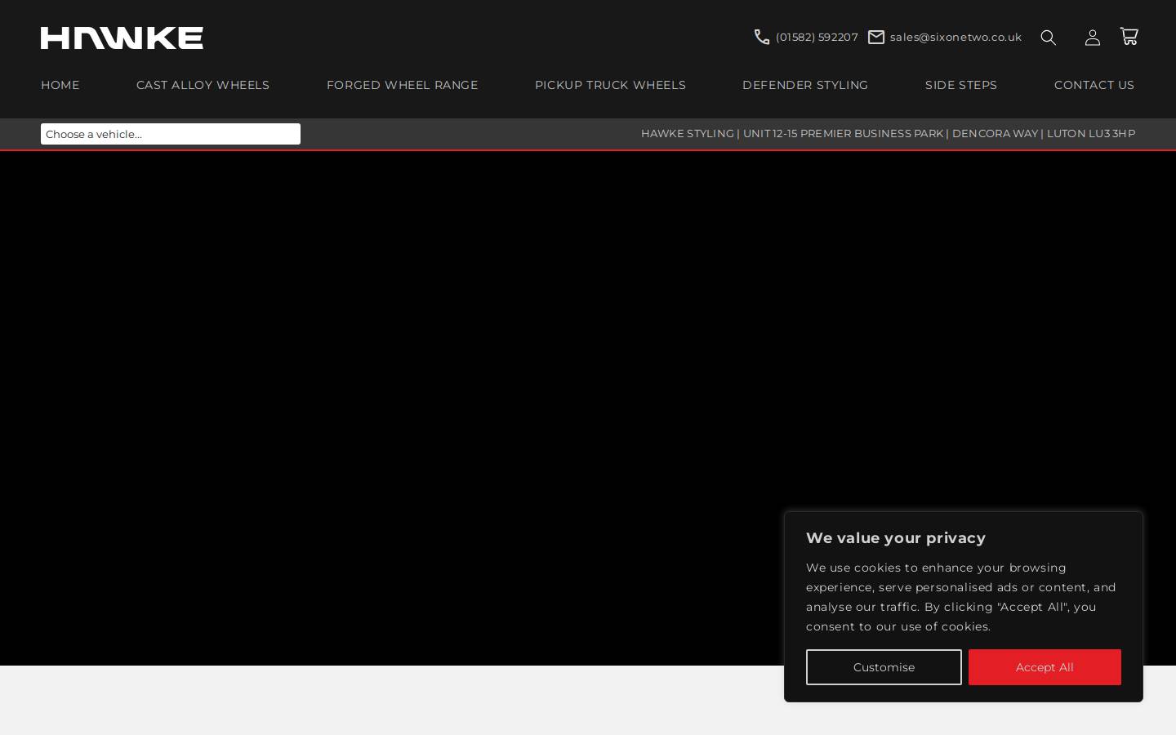Click the Accept All cookies button

pyautogui.click(x=1045, y=667)
